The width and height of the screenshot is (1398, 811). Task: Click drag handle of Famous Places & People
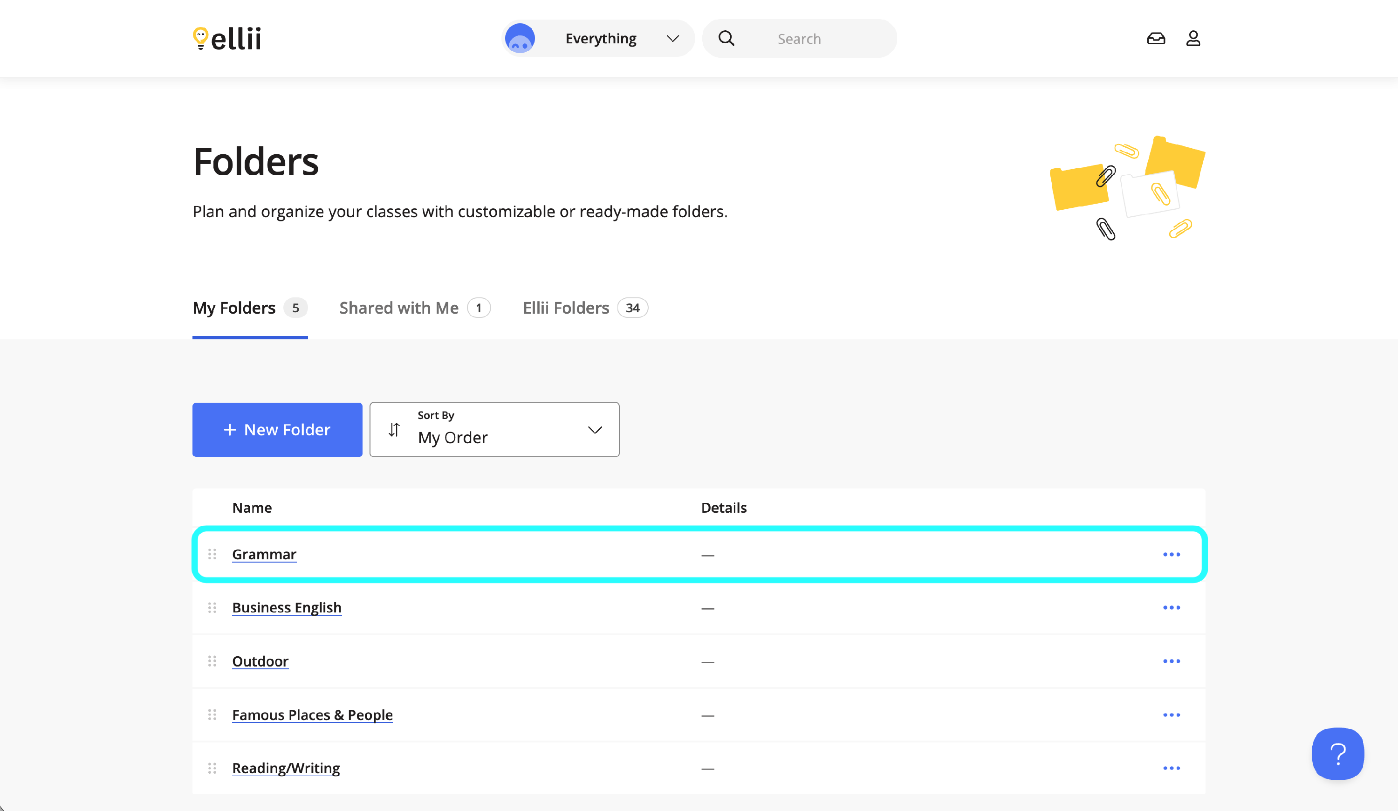(212, 715)
